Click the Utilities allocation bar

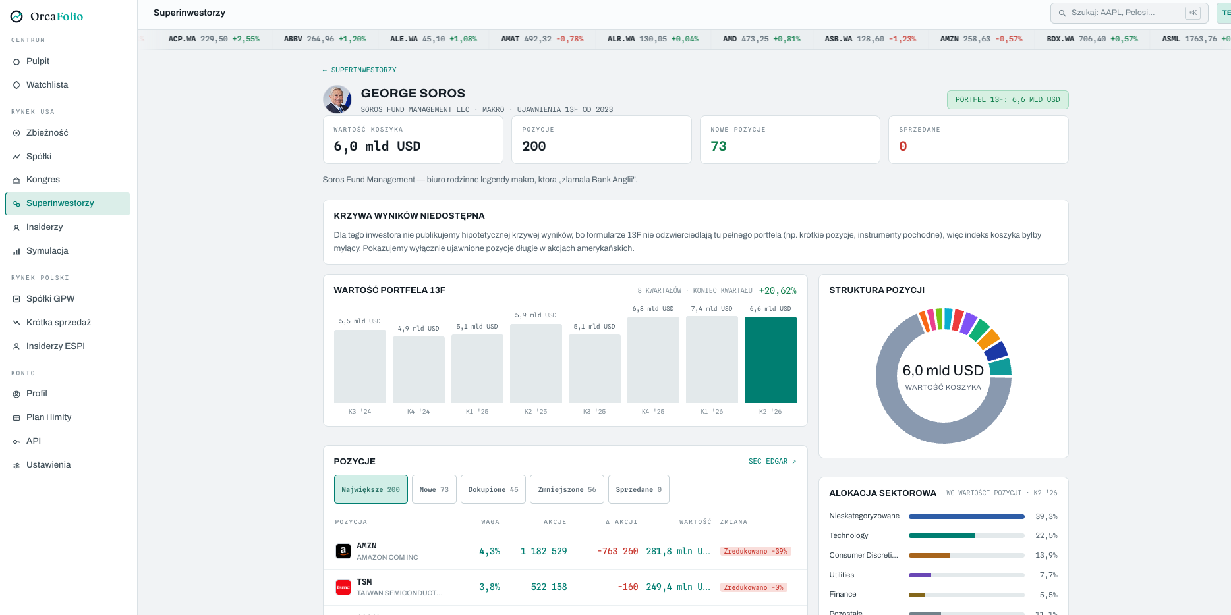967,575
